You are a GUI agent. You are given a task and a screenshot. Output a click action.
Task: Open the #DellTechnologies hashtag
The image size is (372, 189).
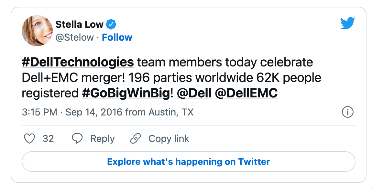coord(78,62)
